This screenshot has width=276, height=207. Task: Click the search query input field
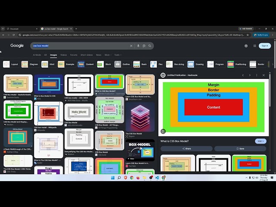coord(80,46)
